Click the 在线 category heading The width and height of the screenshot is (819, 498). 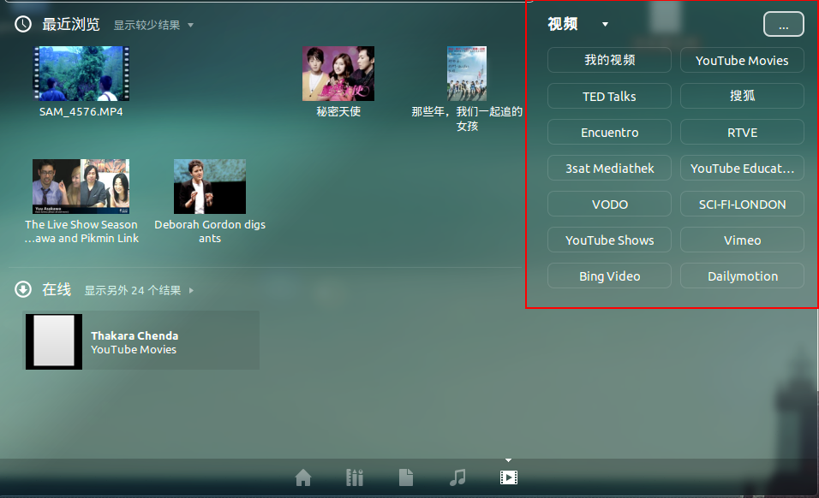[57, 289]
